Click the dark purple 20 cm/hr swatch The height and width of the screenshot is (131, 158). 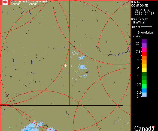point(144,41)
